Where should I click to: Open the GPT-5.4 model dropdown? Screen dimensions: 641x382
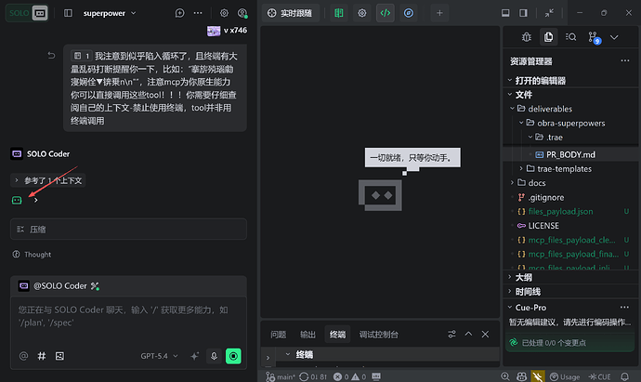pyautogui.click(x=159, y=356)
